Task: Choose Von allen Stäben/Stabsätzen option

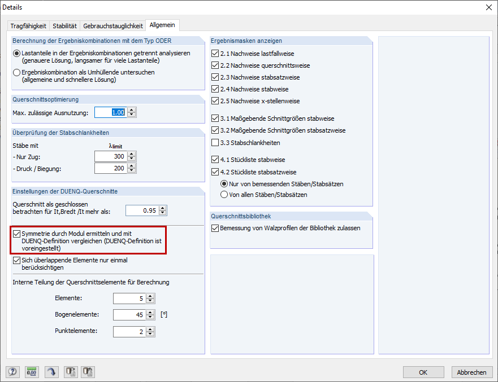Action: click(x=224, y=195)
